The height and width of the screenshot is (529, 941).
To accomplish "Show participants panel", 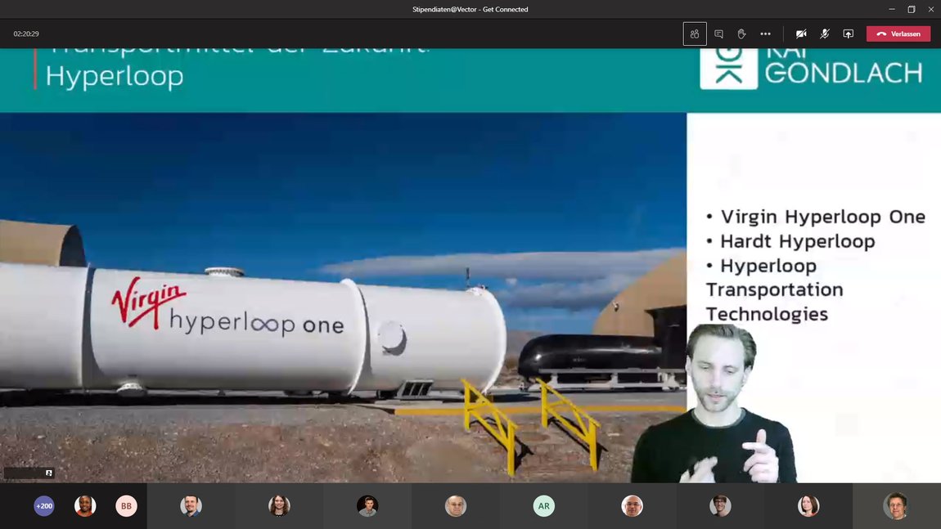I will click(x=695, y=34).
